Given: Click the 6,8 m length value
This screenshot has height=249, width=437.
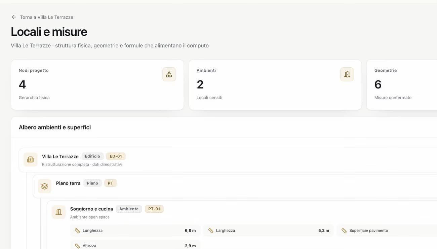Looking at the screenshot, I should coord(190,231).
